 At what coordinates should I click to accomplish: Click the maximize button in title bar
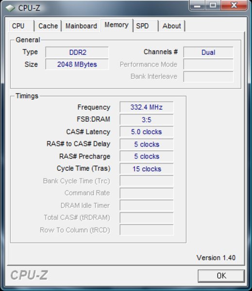(213, 5)
